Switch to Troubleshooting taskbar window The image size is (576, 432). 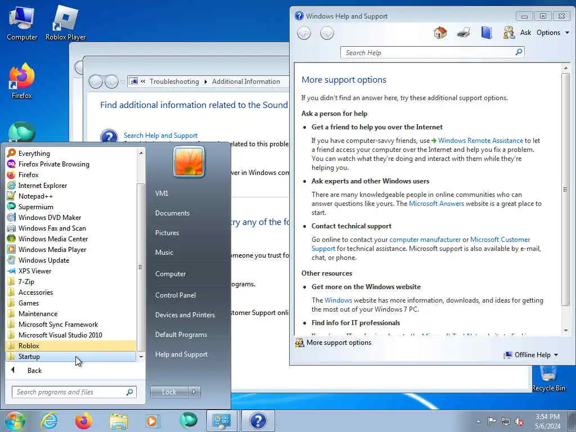pos(222,421)
